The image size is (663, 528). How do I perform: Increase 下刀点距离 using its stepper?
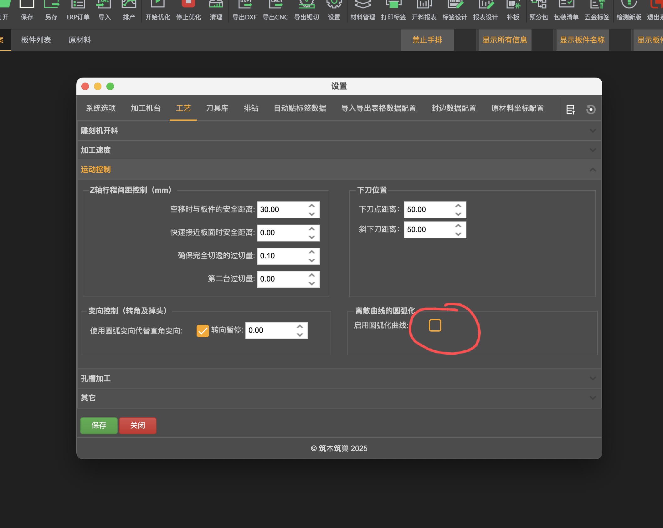pos(458,206)
